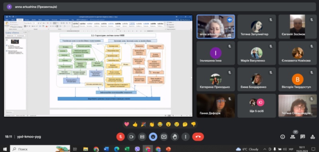The image size is (319, 152).
Task: Raise hand in the meeting
Action: (x=175, y=137)
